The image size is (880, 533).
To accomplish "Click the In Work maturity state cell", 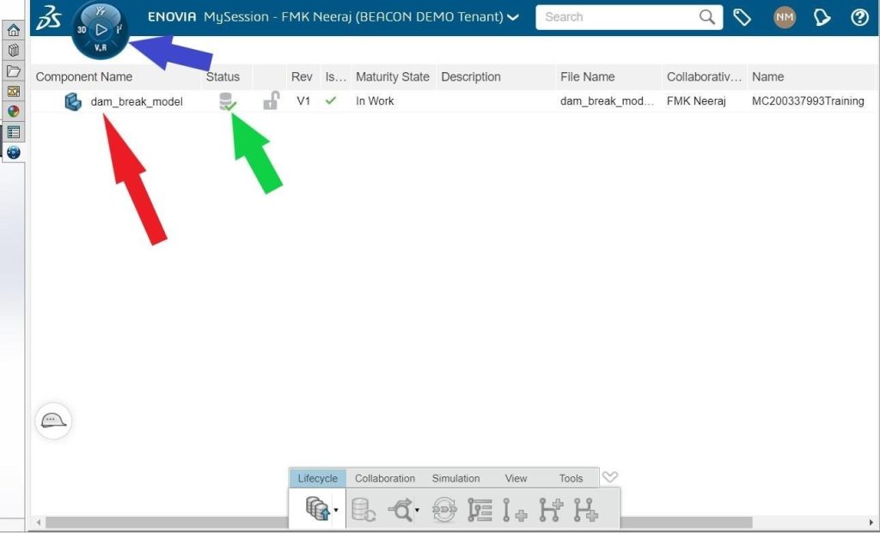I will (375, 101).
